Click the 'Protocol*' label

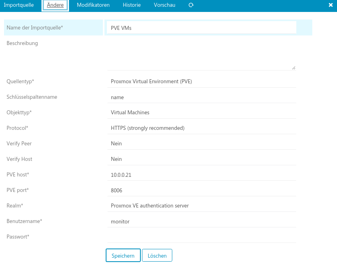click(17, 128)
